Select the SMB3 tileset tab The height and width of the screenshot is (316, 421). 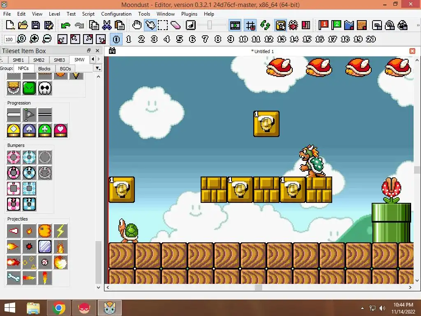tap(59, 60)
